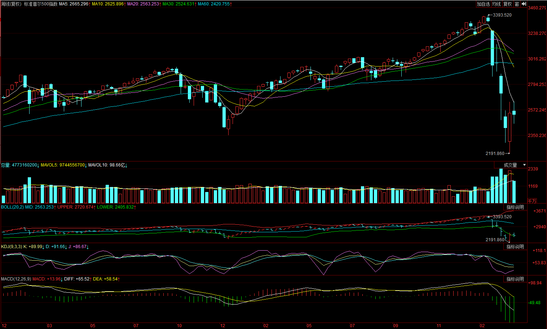Click the 2794.253 price axis label
Screen dimensions: 547x329
click(537, 84)
